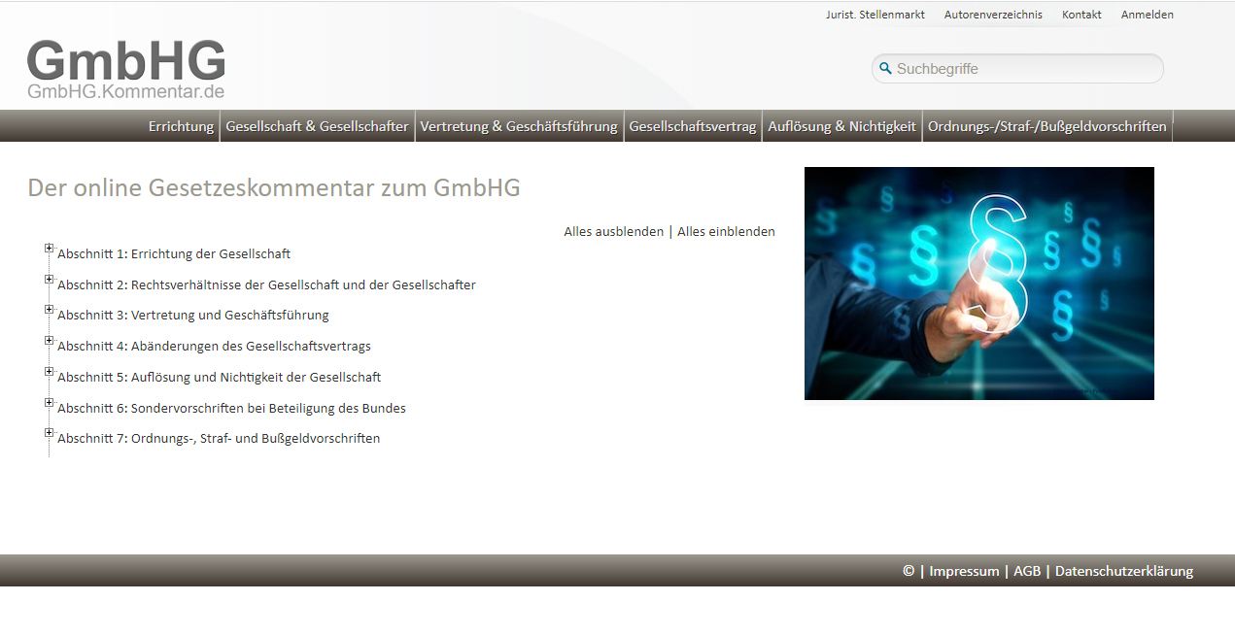
Task: Expand Abschnitt 3: Vertretung und Geschäftsführung
Action: [49, 309]
